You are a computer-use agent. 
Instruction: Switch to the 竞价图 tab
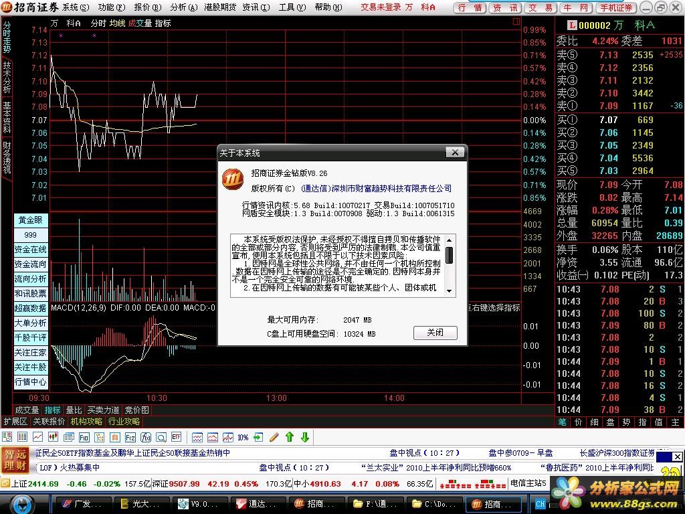(136, 410)
